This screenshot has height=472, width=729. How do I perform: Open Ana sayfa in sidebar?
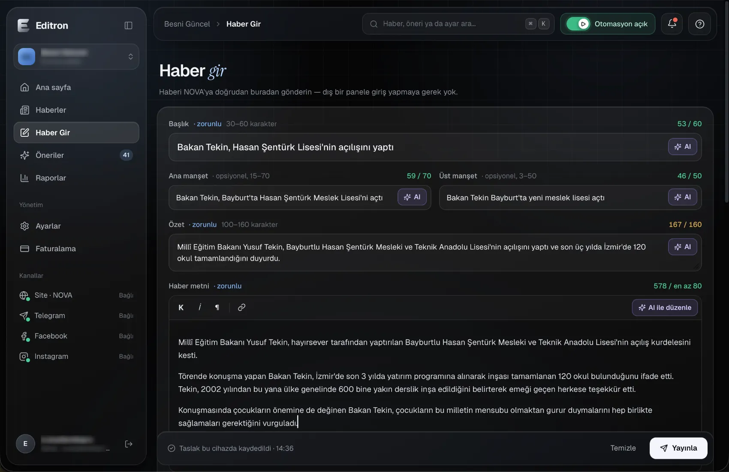(x=76, y=87)
